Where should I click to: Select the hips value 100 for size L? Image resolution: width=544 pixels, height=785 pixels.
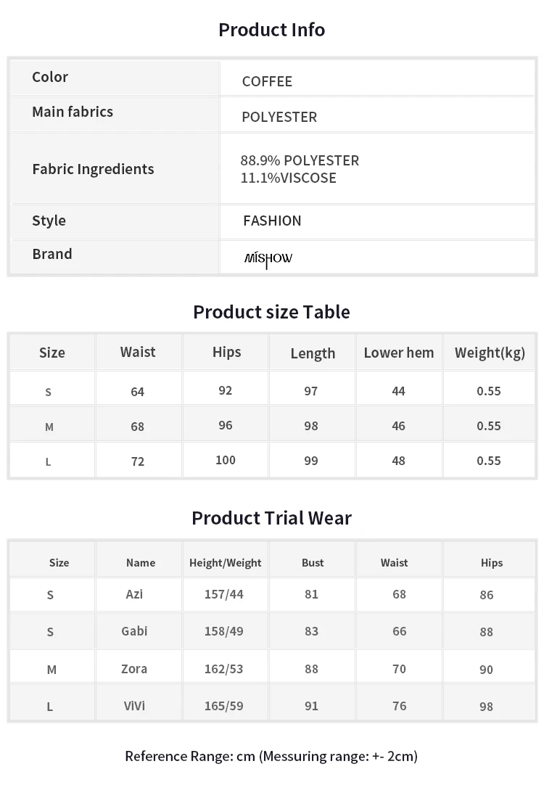click(x=225, y=460)
